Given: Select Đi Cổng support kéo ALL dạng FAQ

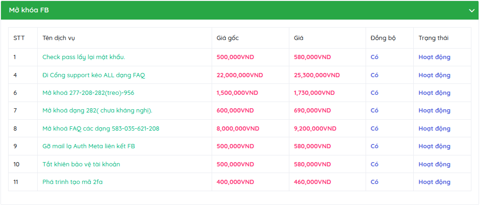Looking at the screenshot, I should tap(94, 75).
